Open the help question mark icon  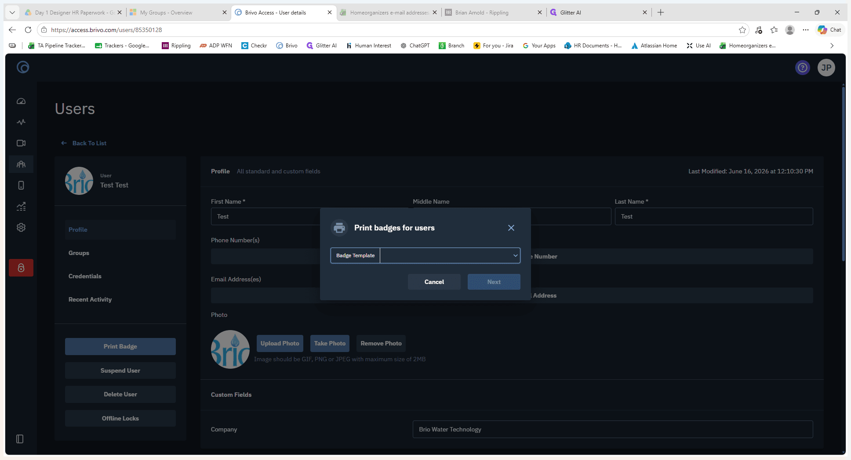point(803,68)
